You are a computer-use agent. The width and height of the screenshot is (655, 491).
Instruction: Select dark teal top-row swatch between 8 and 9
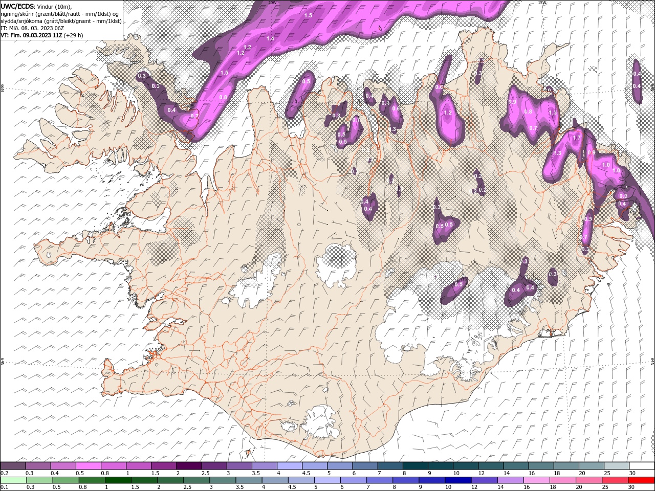point(415,466)
